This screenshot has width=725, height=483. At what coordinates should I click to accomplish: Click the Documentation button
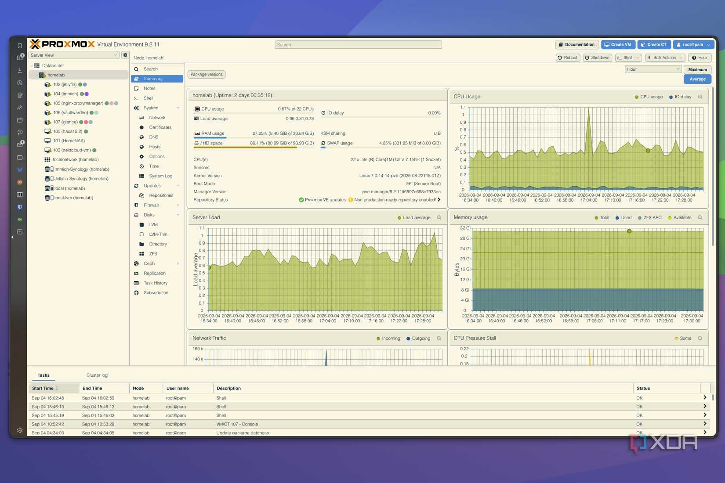577,45
